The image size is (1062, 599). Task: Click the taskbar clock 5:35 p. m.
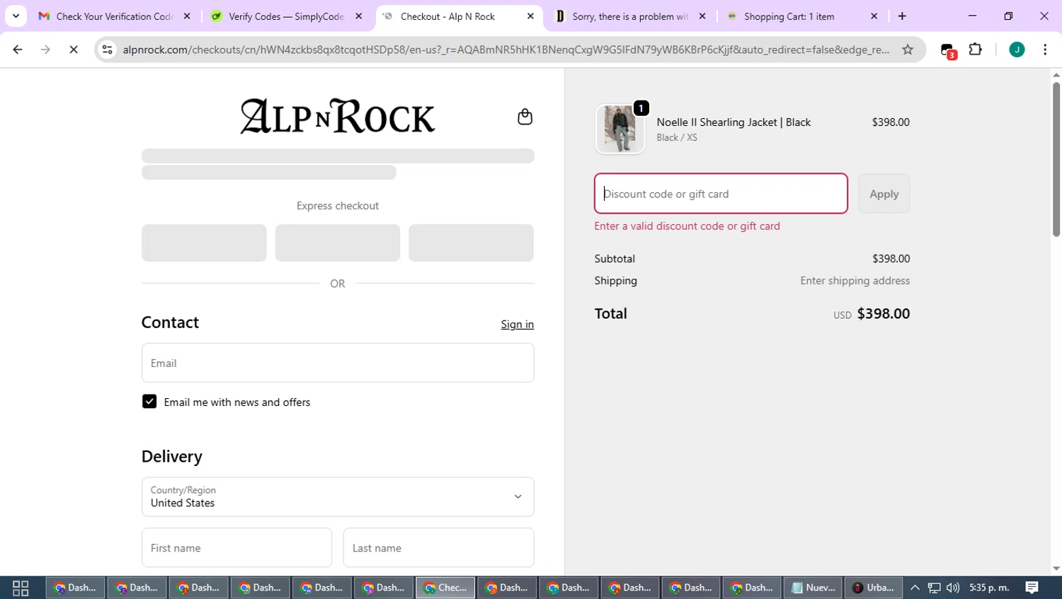tap(989, 588)
